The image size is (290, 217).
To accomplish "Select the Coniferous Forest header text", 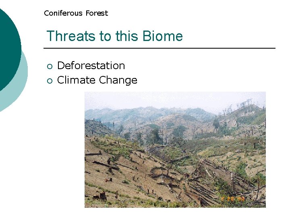I will (x=76, y=13).
